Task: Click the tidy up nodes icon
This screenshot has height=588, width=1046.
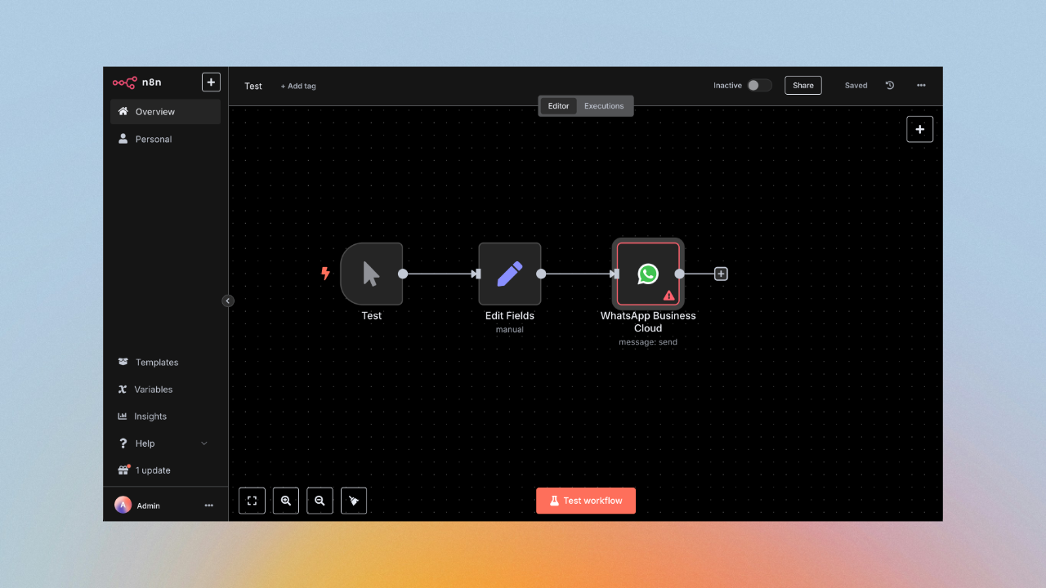Action: pyautogui.click(x=354, y=501)
